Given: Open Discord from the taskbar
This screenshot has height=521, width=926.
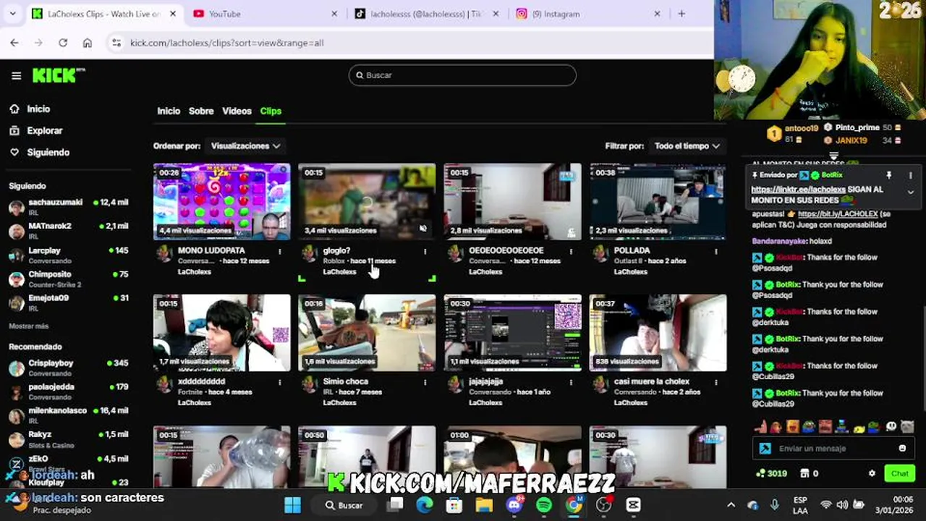Looking at the screenshot, I should pos(514,505).
